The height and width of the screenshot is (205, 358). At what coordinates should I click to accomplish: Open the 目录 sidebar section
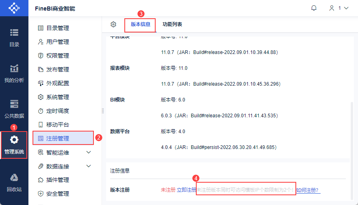click(14, 38)
